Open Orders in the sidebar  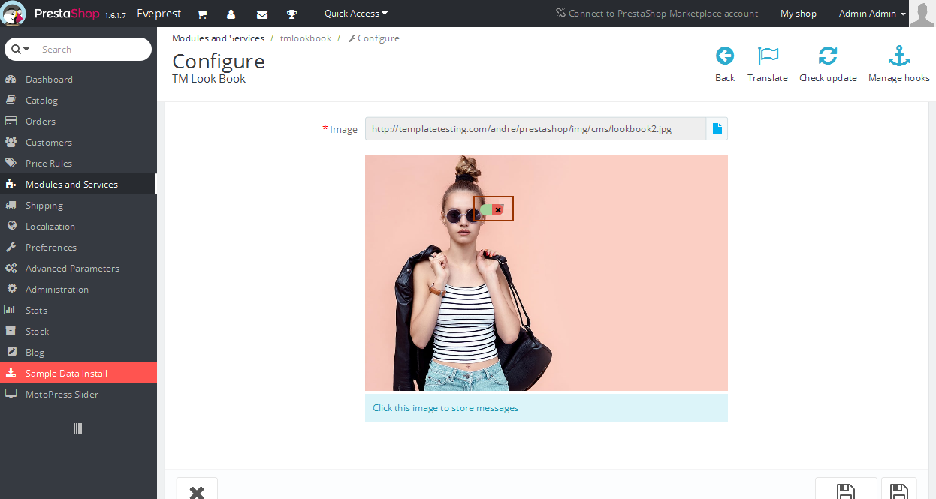click(78, 121)
